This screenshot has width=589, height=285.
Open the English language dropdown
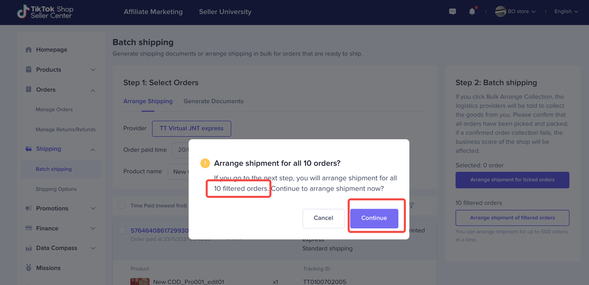pos(566,11)
